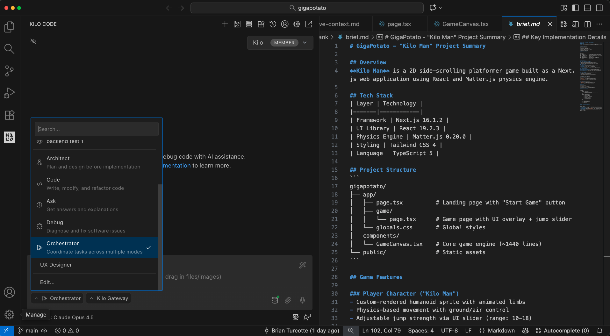
Task: Click the documentation link in the welcome text
Action: [x=176, y=165]
